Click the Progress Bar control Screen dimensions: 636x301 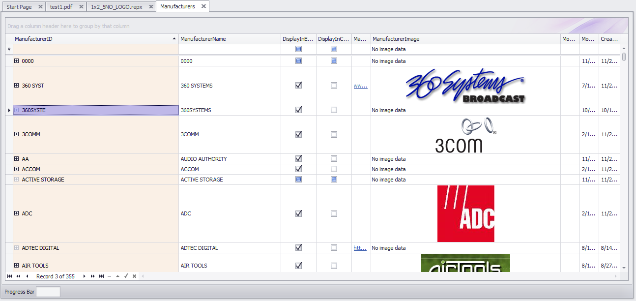pos(48,292)
